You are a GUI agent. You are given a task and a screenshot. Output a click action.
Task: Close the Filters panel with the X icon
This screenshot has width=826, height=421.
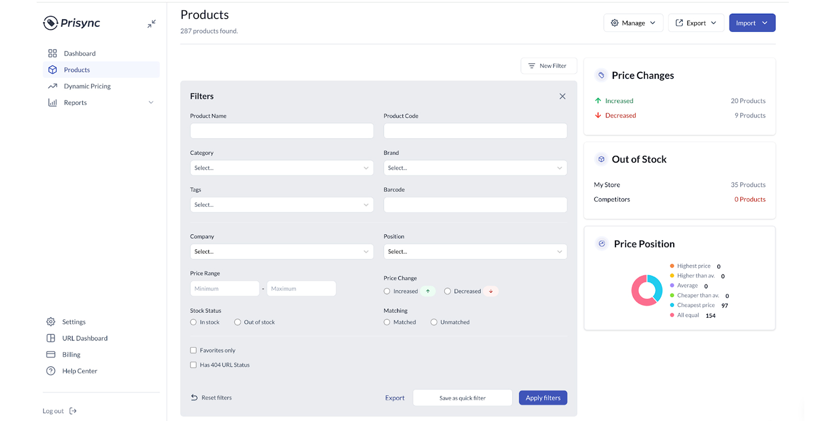562,96
